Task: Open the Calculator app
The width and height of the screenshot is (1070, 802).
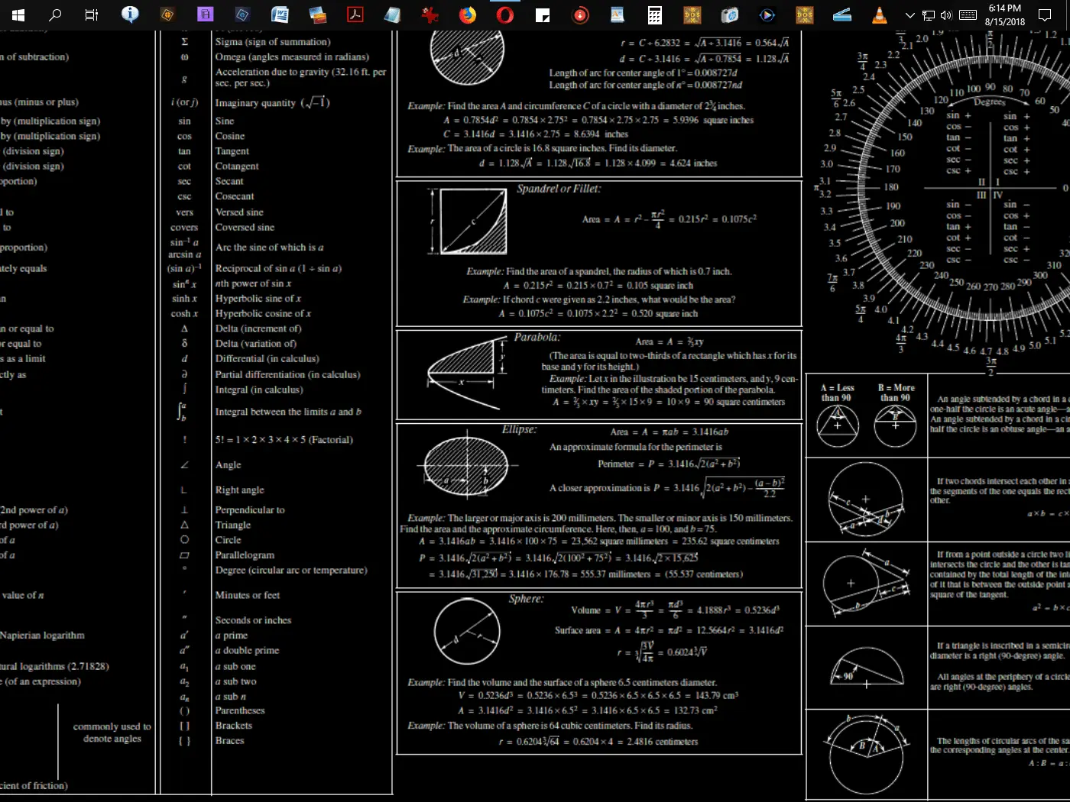Action: [655, 15]
